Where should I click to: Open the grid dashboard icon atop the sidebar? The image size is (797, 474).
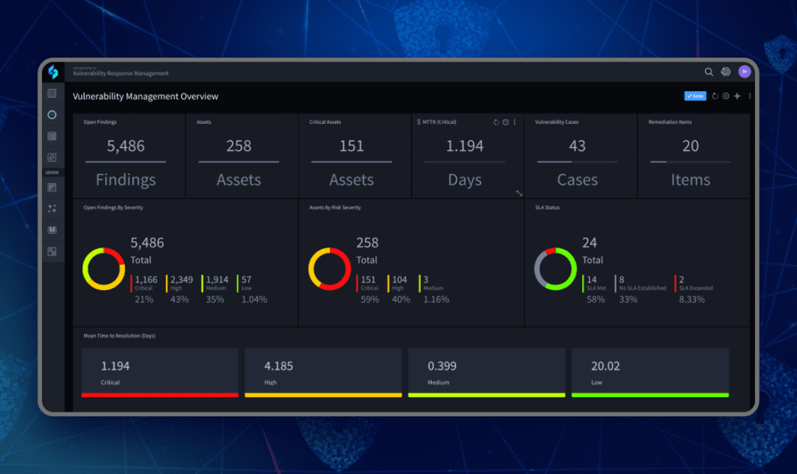coord(52,92)
